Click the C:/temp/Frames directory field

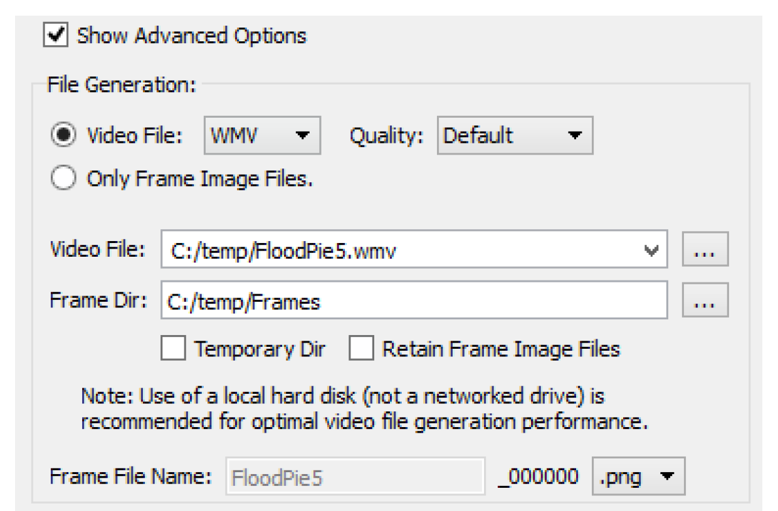pyautogui.click(x=414, y=301)
